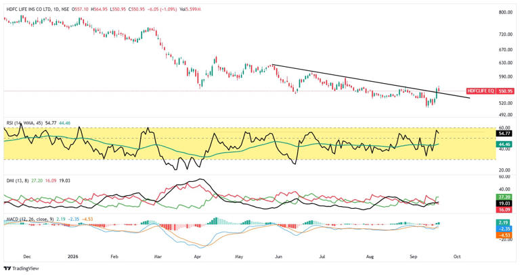Click the black 19.03 DMI axis label
520x275 pixels.
pyautogui.click(x=504, y=203)
